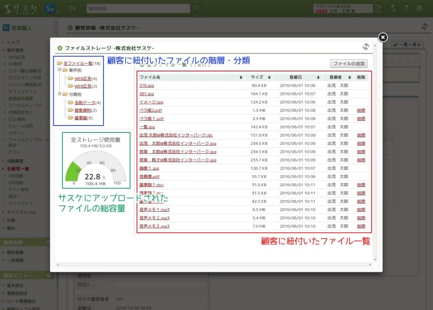
Task: Select the 提案資料 folder icon
Action: click(x=70, y=110)
